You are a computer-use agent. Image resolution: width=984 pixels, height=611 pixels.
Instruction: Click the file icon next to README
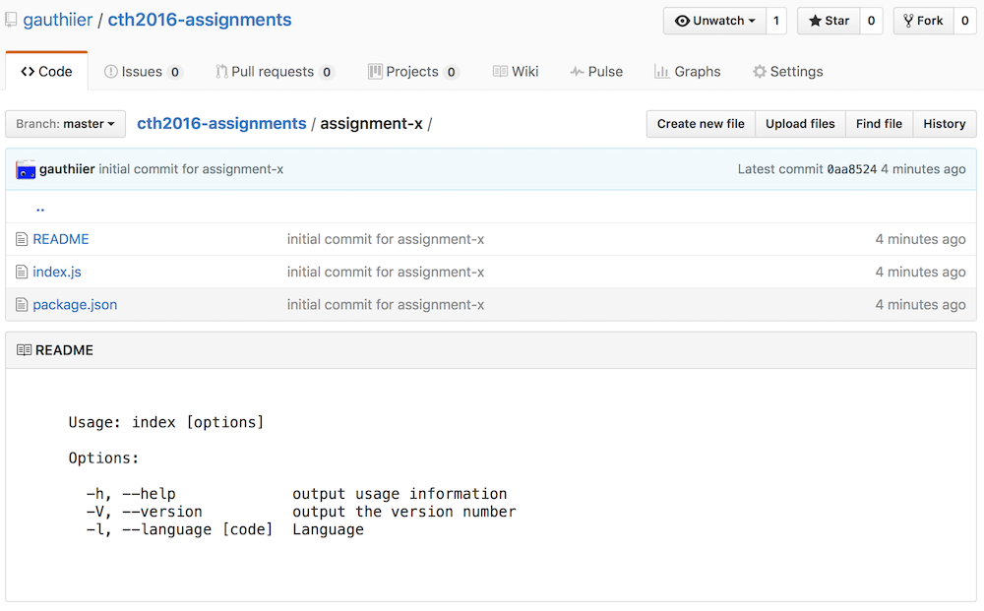(x=22, y=239)
